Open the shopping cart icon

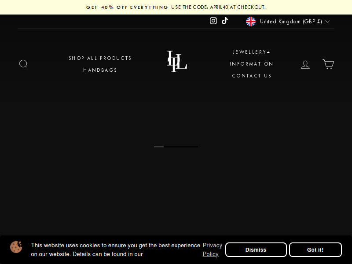click(x=328, y=64)
